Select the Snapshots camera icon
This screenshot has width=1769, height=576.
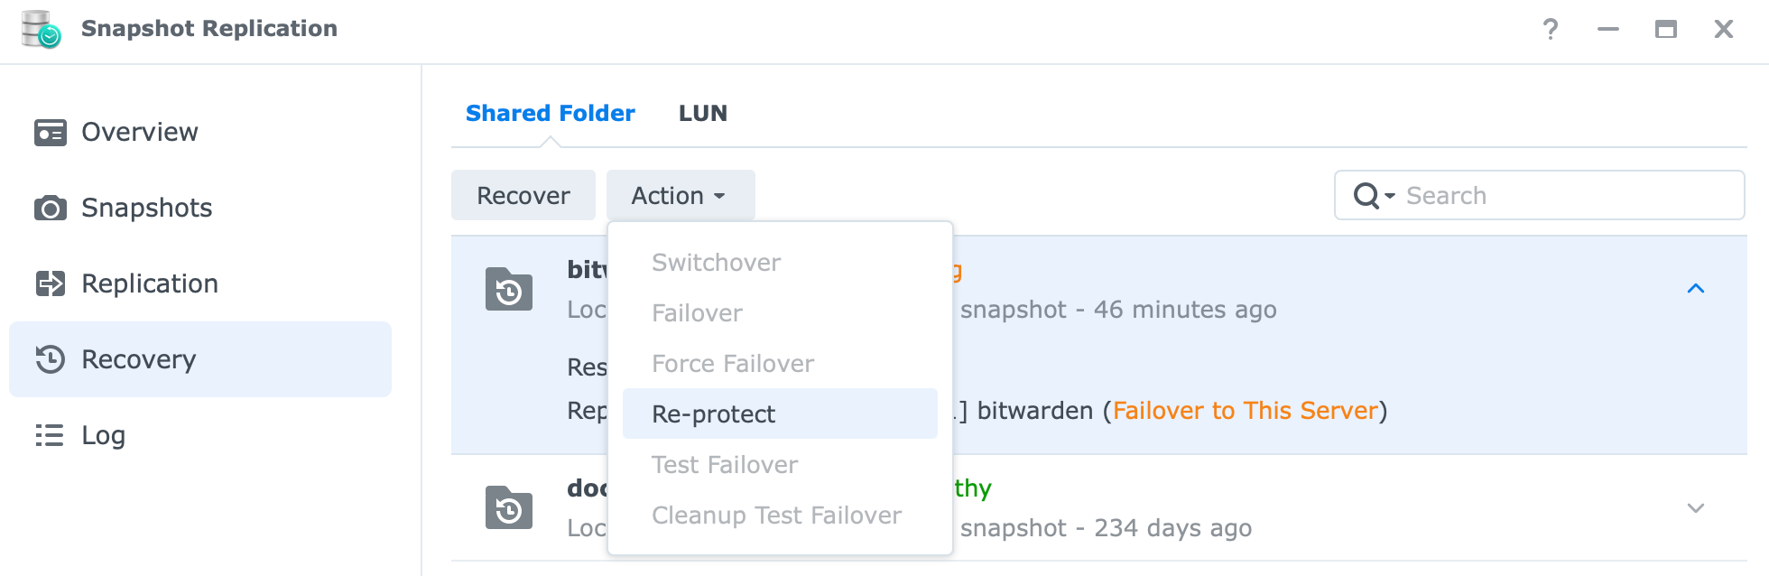51,209
